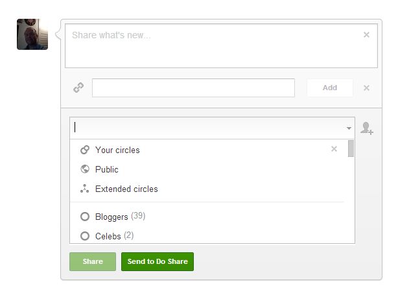398x286 pixels.
Task: Click the Public globe icon
Action: [85, 169]
